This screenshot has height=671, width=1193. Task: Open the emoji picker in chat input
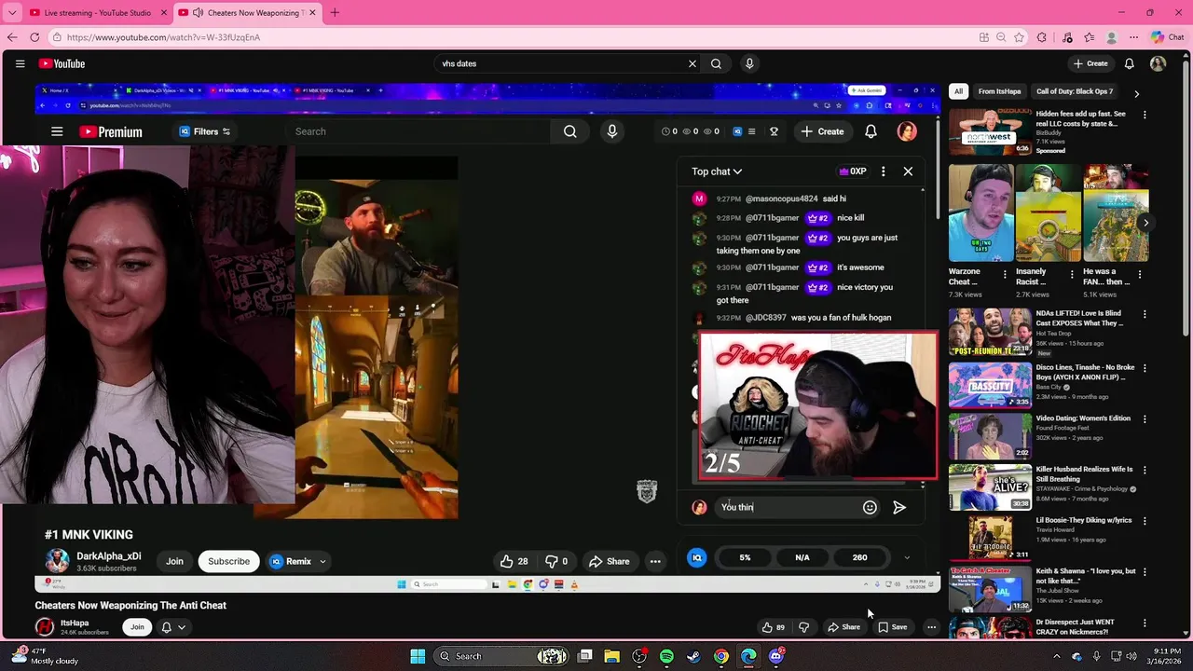click(870, 507)
